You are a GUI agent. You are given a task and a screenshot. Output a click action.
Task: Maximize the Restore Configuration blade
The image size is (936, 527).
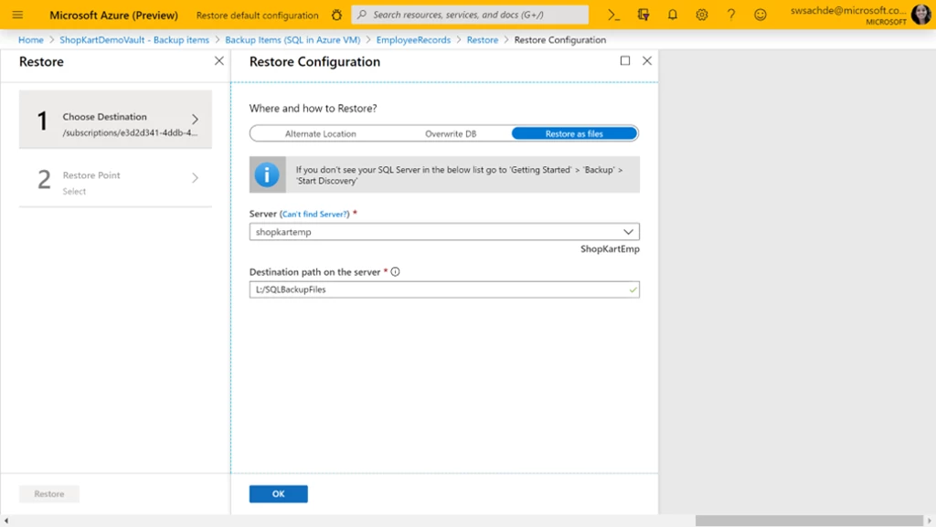point(625,61)
